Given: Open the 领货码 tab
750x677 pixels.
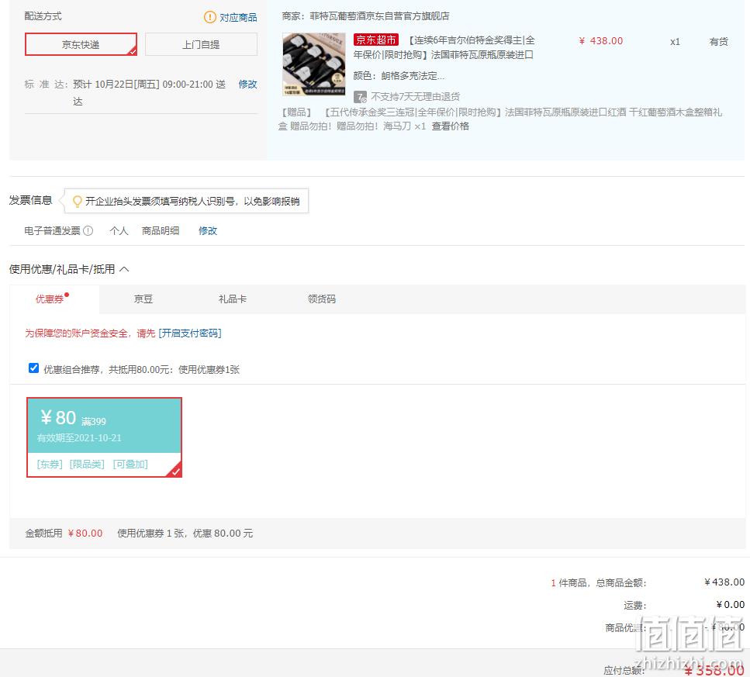Looking at the screenshot, I should point(322,299).
